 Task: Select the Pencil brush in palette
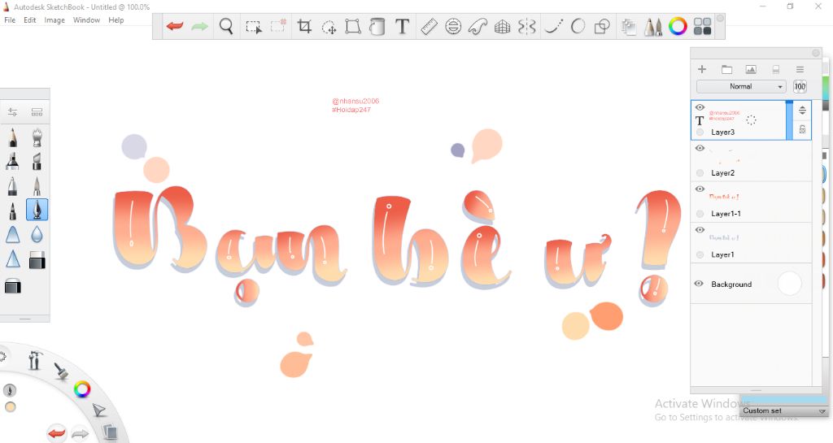tap(13, 137)
